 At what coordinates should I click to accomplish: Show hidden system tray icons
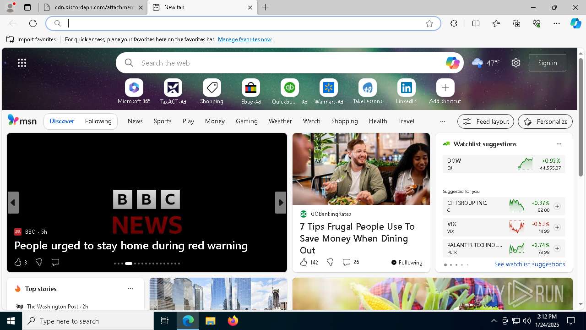(x=494, y=321)
